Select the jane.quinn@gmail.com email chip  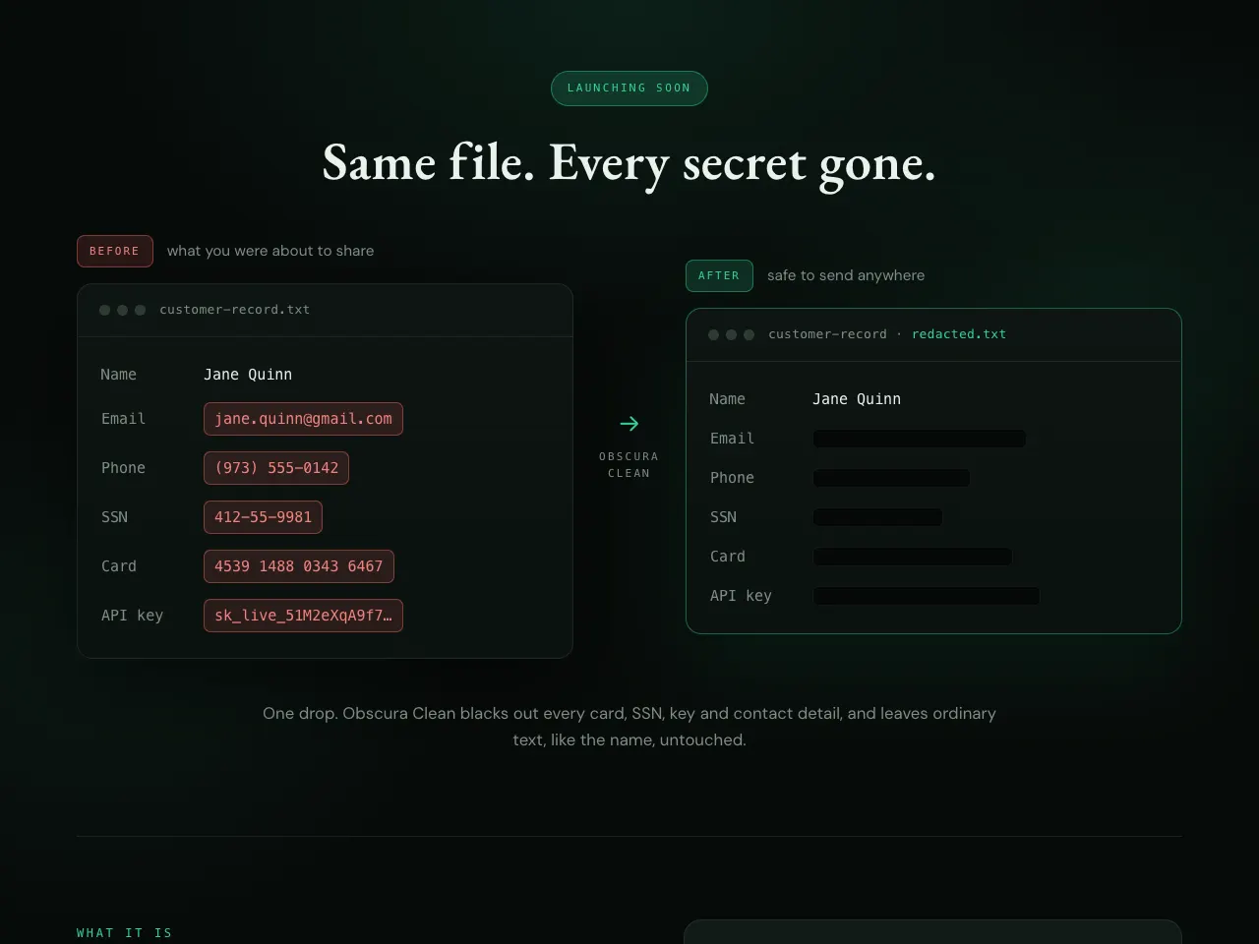(x=303, y=419)
